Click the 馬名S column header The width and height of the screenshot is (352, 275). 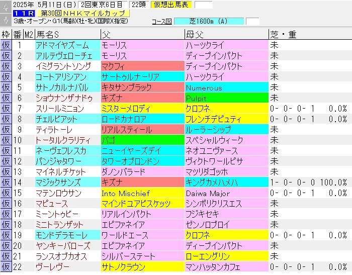(68, 35)
